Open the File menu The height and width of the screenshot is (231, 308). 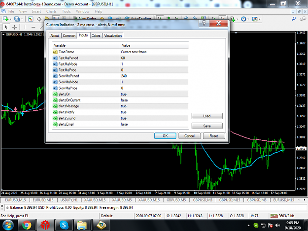click(11, 11)
